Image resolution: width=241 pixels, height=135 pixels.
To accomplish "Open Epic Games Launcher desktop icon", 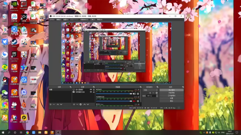I will [14, 56].
